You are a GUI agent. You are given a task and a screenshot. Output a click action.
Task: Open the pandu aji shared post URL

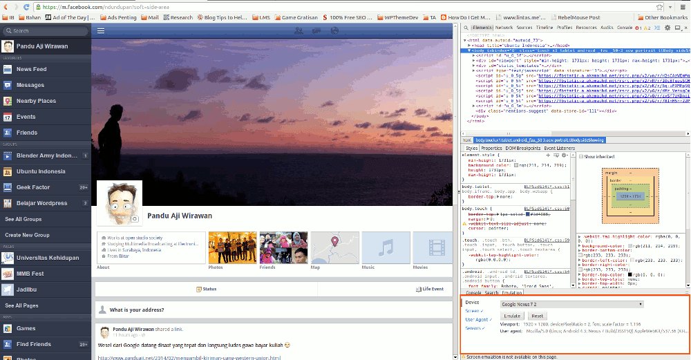[x=189, y=357]
